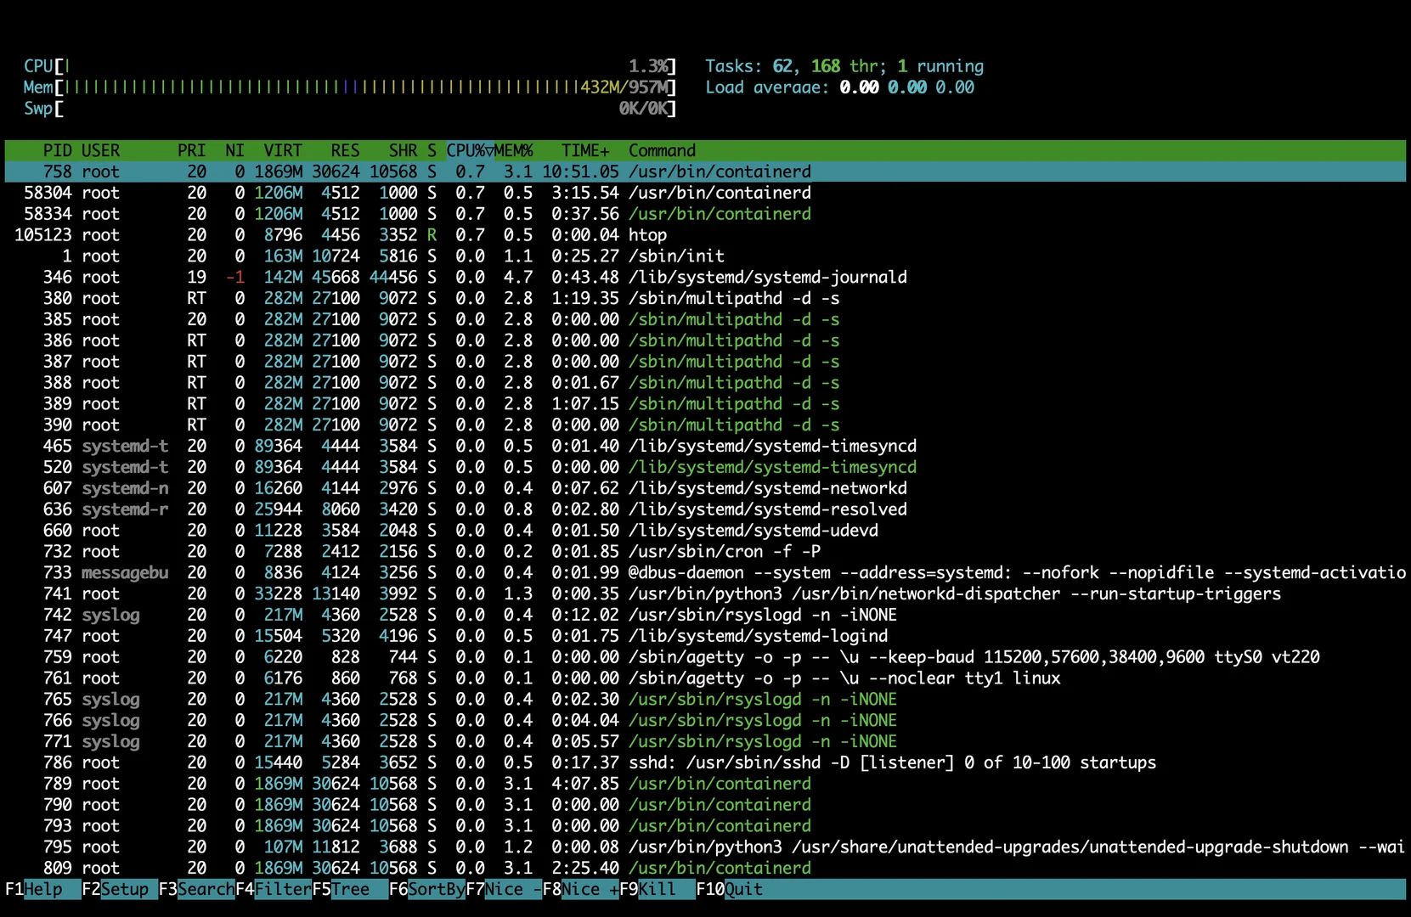The height and width of the screenshot is (917, 1411).
Task: Select the cron process row
Action: point(705,552)
